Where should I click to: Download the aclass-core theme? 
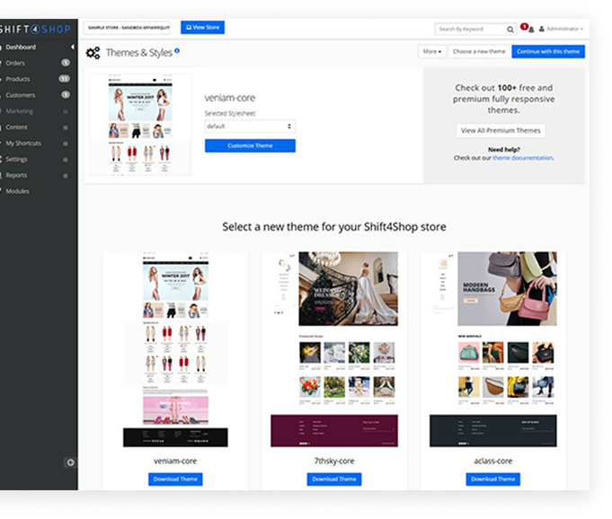493,479
